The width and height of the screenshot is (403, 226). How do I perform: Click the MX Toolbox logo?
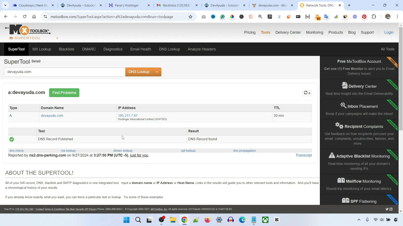click(26, 30)
